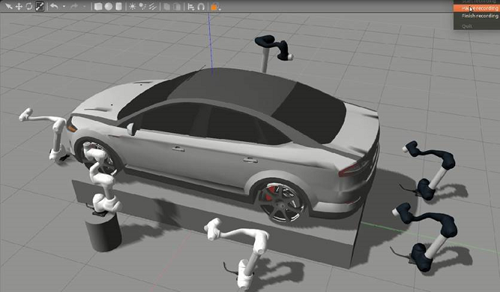The width and height of the screenshot is (500, 292).
Task: Toggle the snap magnet tool
Action: (201, 7)
